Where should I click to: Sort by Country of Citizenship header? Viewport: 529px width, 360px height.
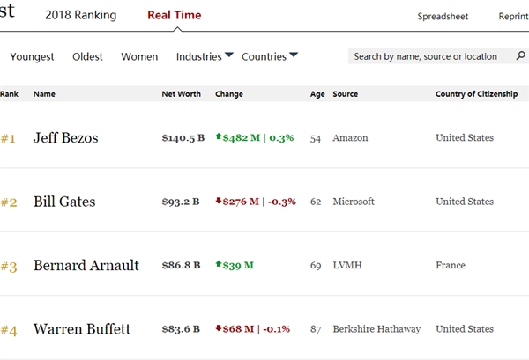476,94
